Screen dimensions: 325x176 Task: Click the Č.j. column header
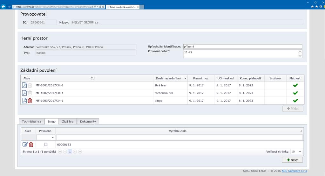click(93, 78)
